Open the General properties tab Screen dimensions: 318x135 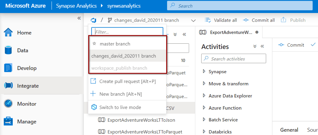289,130
